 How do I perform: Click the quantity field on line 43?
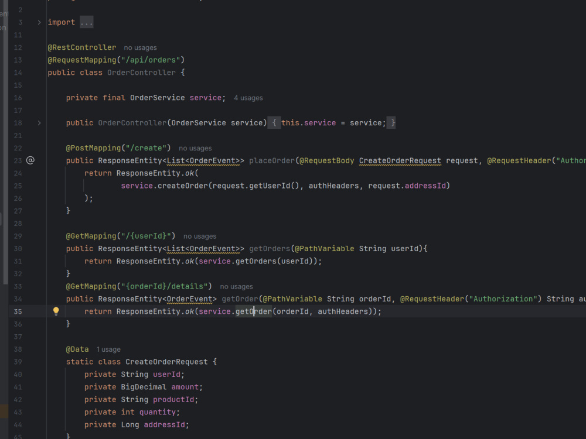tap(157, 412)
